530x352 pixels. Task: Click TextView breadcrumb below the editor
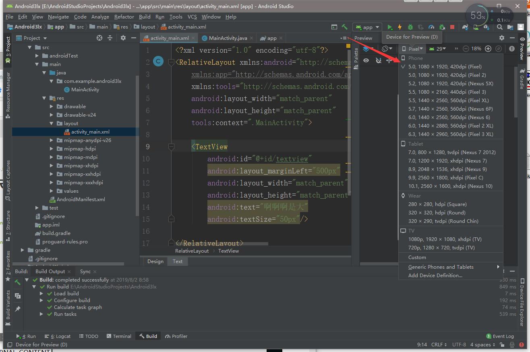tap(228, 251)
